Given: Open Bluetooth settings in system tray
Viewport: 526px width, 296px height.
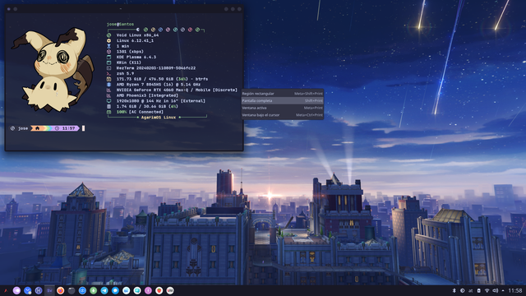Looking at the screenshot, I should (454, 290).
